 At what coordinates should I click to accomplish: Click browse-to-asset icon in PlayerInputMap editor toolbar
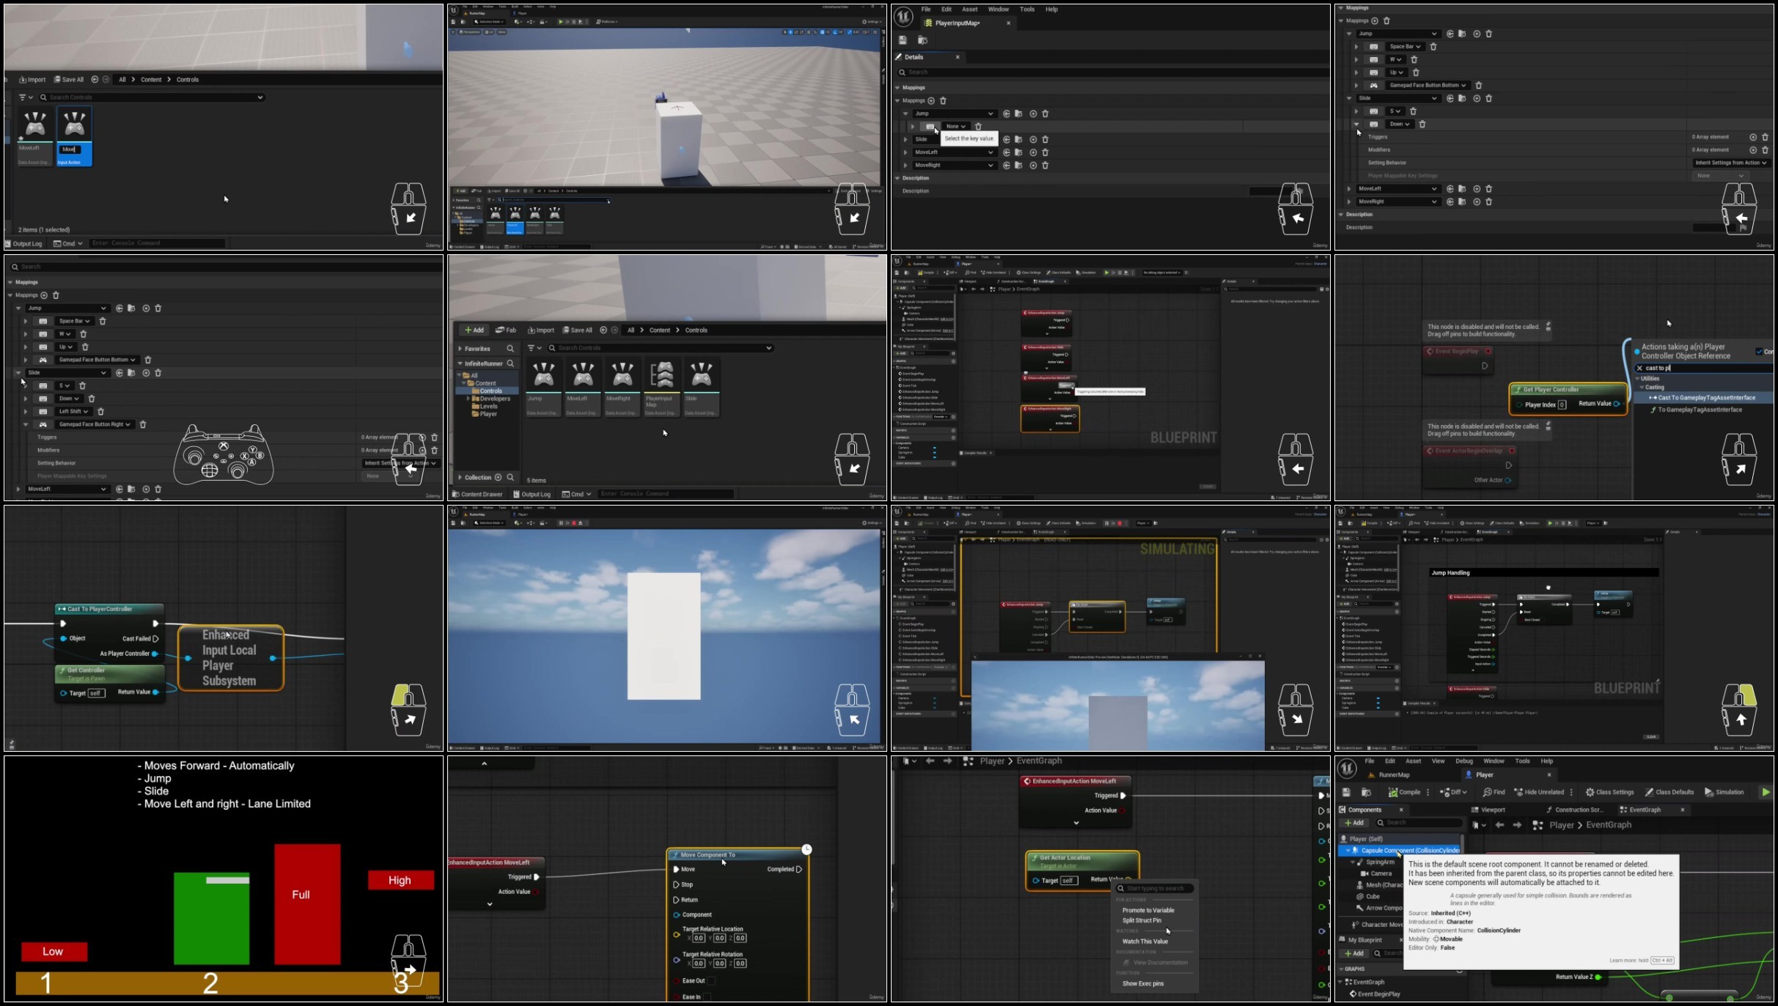[922, 40]
